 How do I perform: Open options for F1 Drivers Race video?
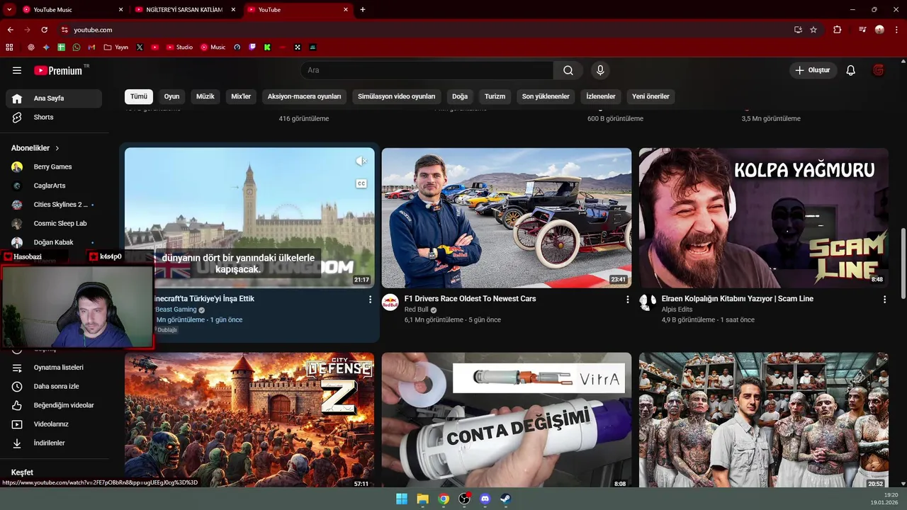point(627,300)
